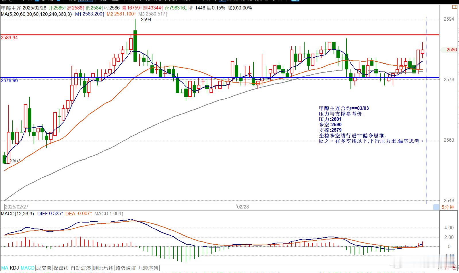Click the 02/28 date label on the time axis

coord(243,207)
